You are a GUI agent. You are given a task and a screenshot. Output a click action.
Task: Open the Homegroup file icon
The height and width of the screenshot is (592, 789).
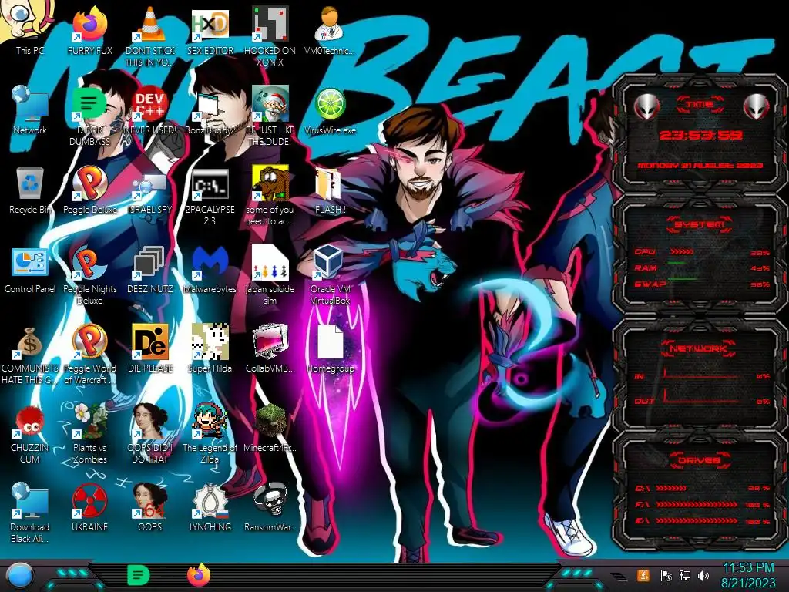[x=330, y=348]
